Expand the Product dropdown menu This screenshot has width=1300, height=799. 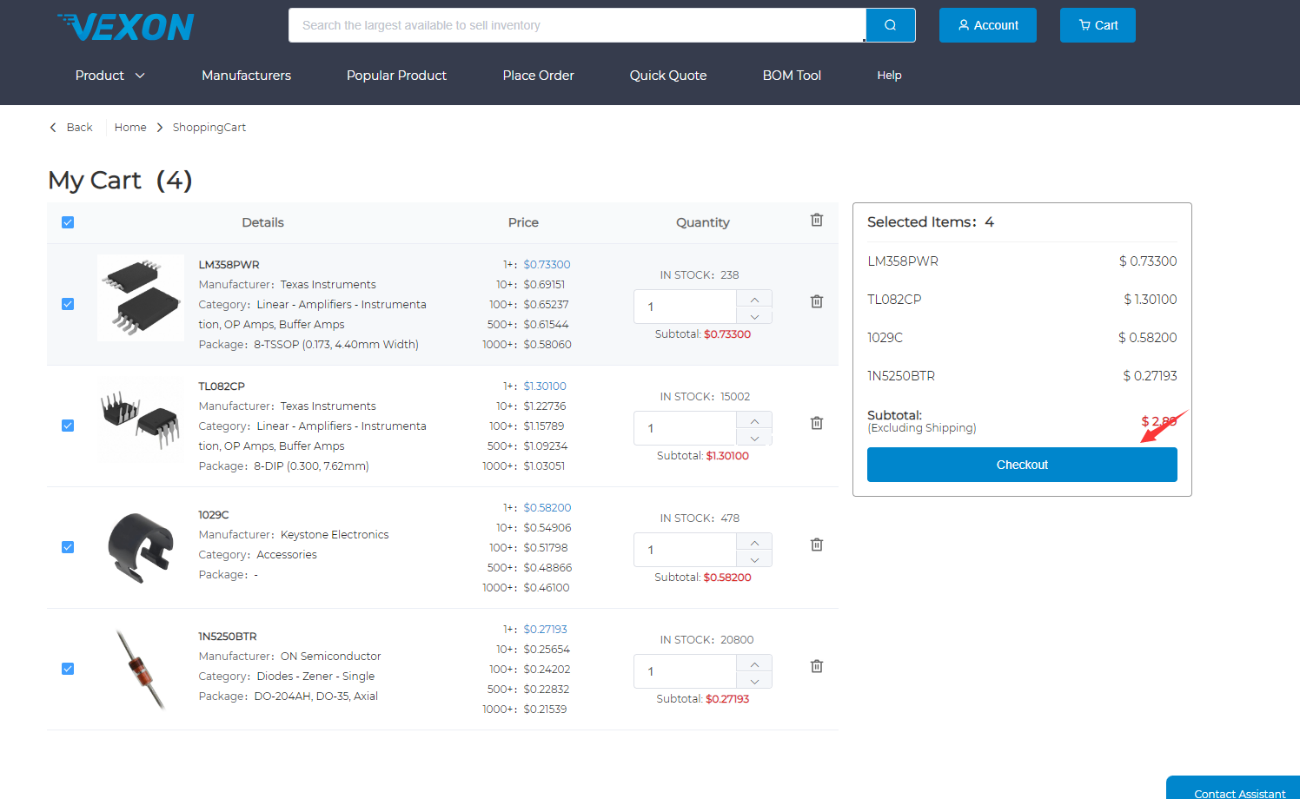110,76
